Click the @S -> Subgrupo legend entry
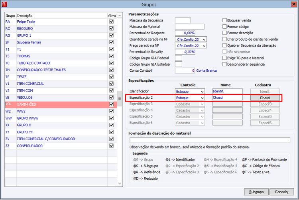 146,166
